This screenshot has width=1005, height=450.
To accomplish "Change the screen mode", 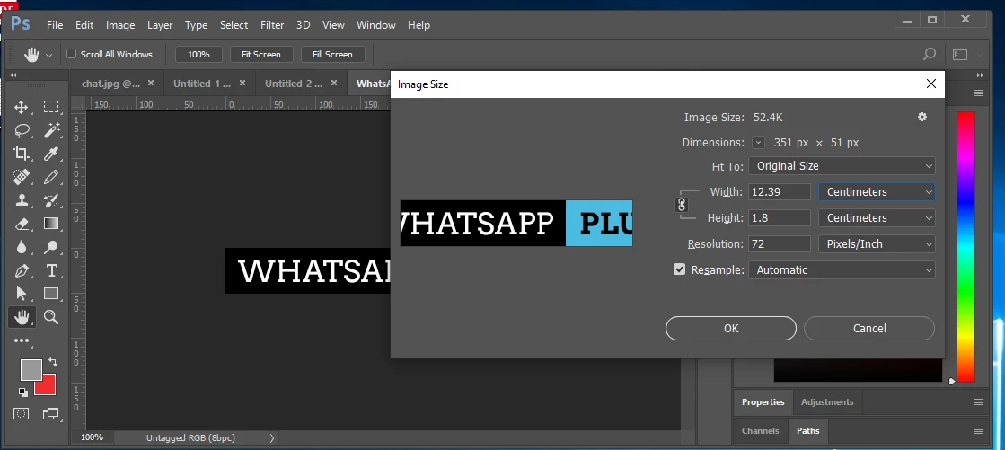I will pyautogui.click(x=50, y=414).
